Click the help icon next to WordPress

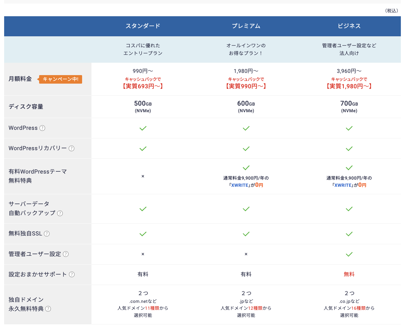pos(42,128)
